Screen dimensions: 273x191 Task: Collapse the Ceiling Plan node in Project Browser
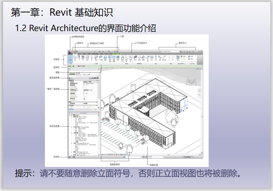(x=71, y=126)
